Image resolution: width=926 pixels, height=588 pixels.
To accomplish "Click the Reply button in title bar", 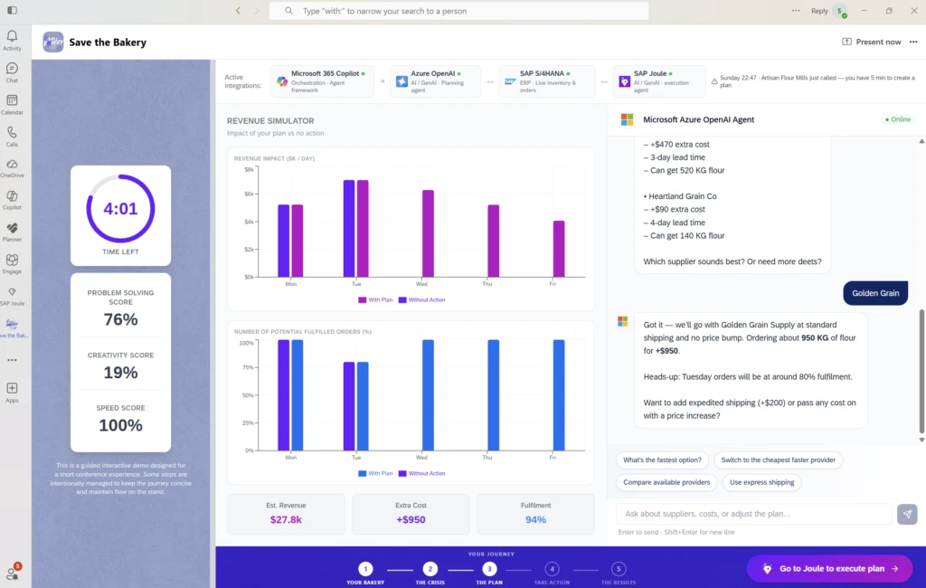I will point(819,11).
